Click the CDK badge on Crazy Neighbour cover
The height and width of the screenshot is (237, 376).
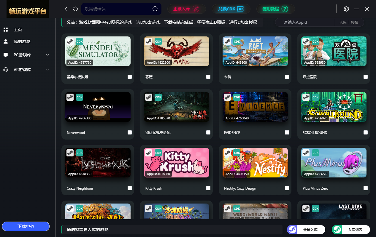click(80, 153)
